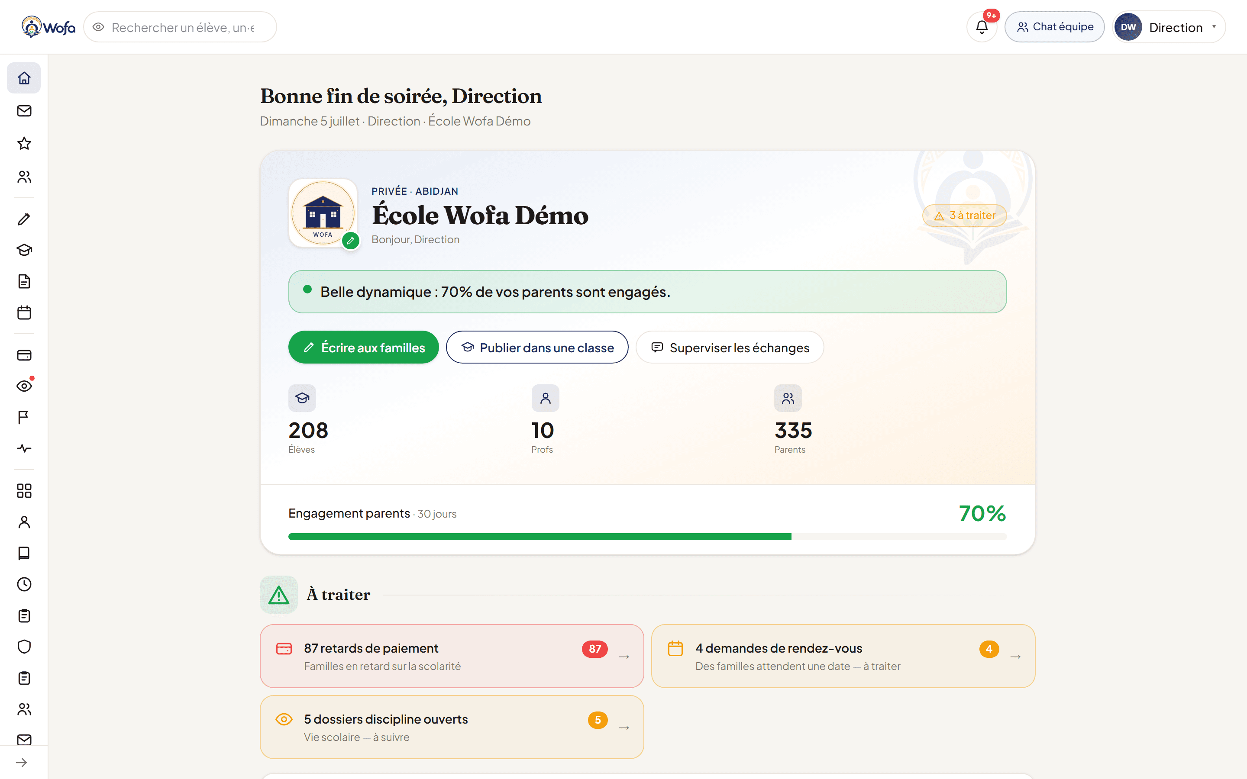This screenshot has width=1247, height=779.
Task: Open the 87 retards de paiement arrow
Action: click(x=624, y=657)
